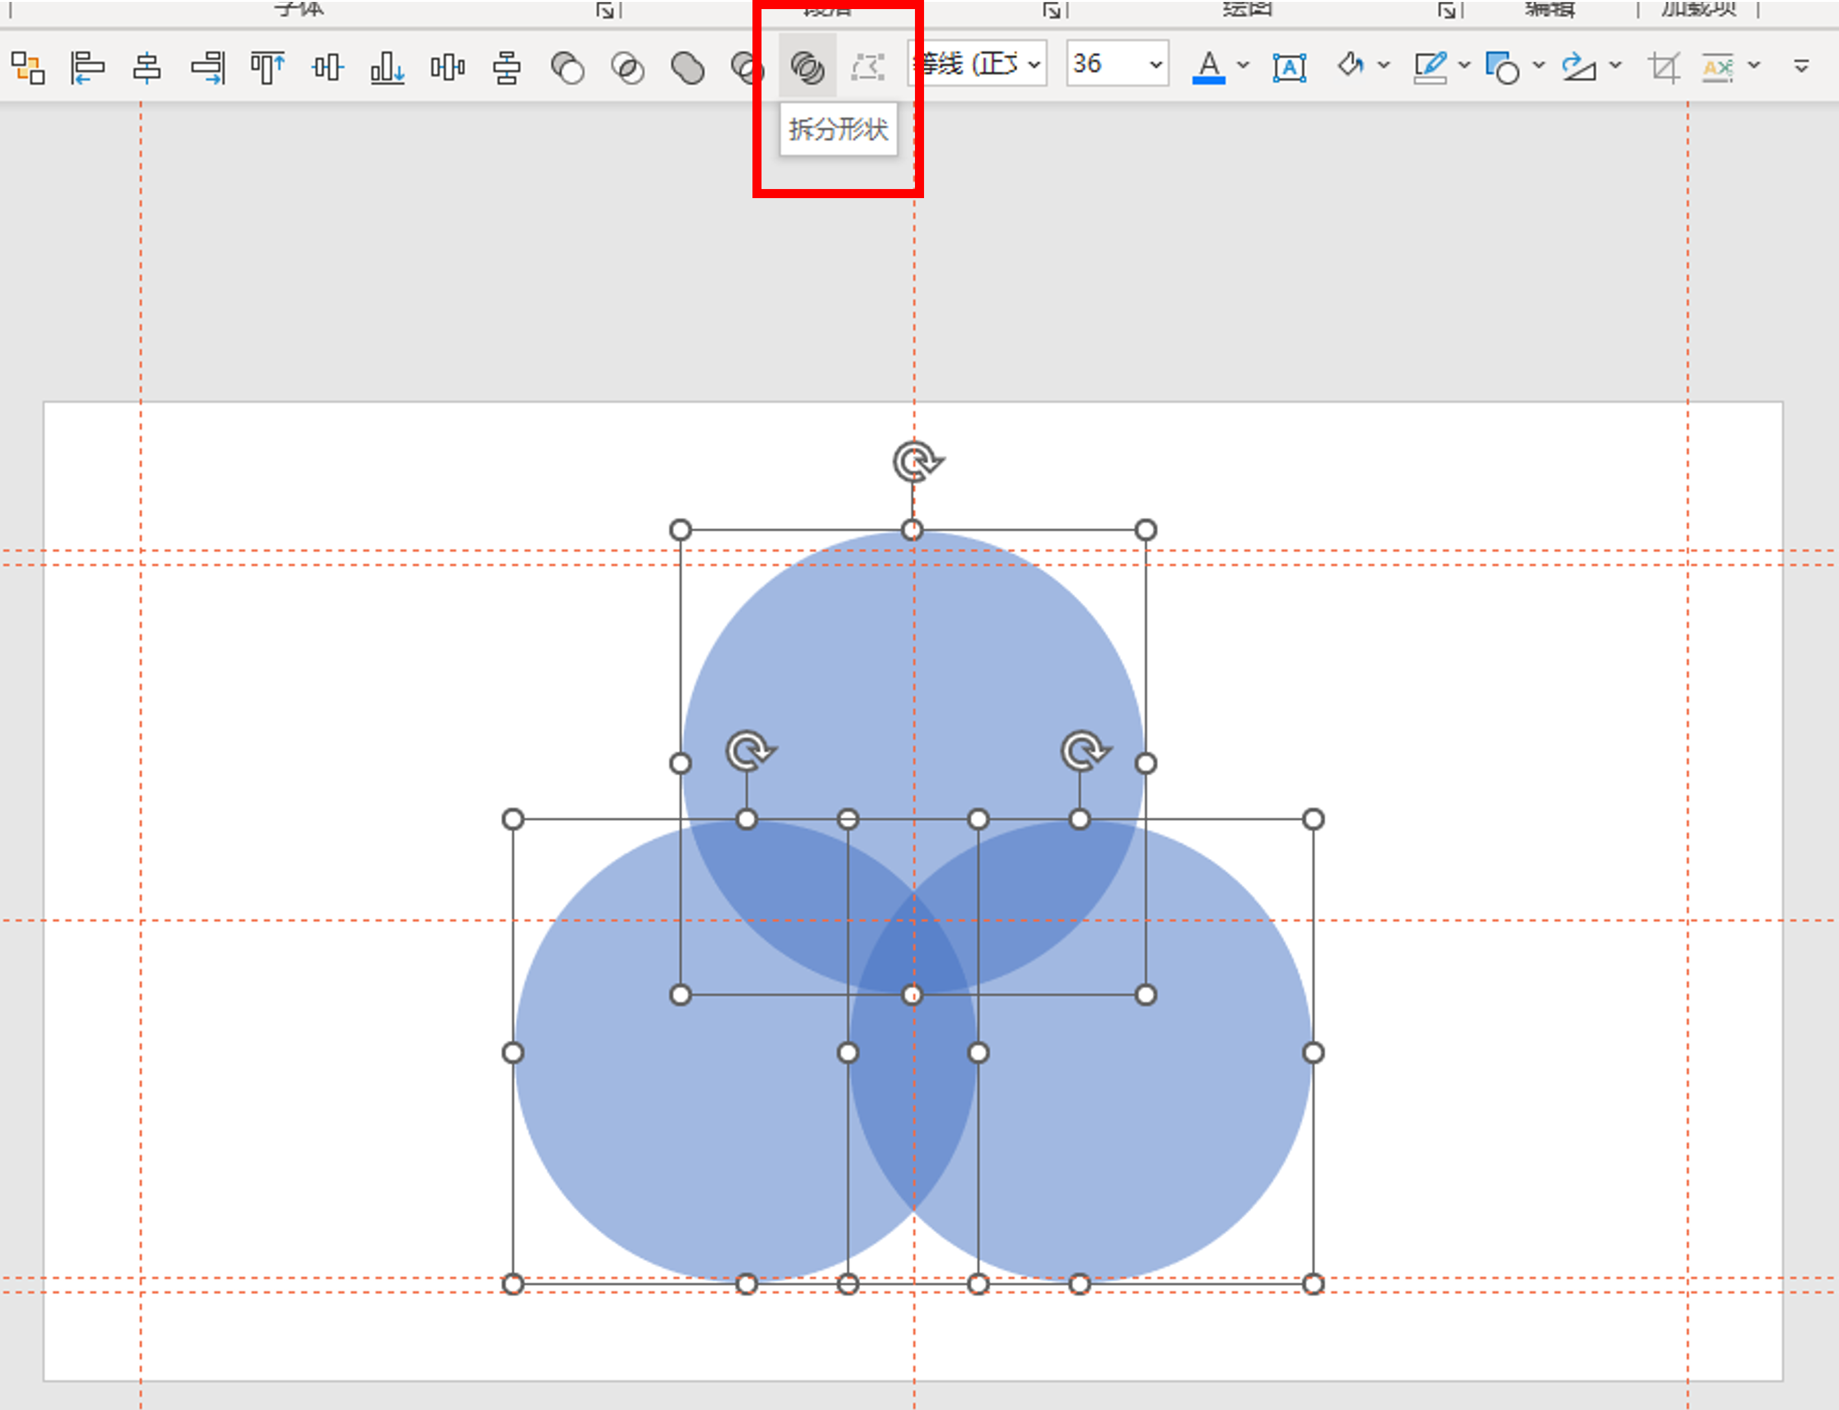Click Align Center horizontally icon
1839x1410 pixels.
(148, 66)
